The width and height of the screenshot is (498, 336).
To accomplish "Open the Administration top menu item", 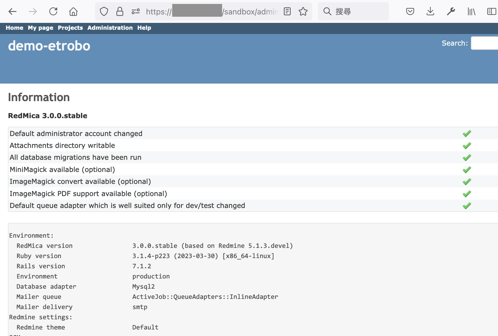I will pos(110,28).
